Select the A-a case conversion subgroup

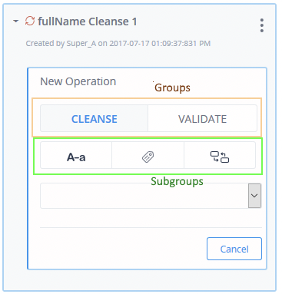[76, 155]
